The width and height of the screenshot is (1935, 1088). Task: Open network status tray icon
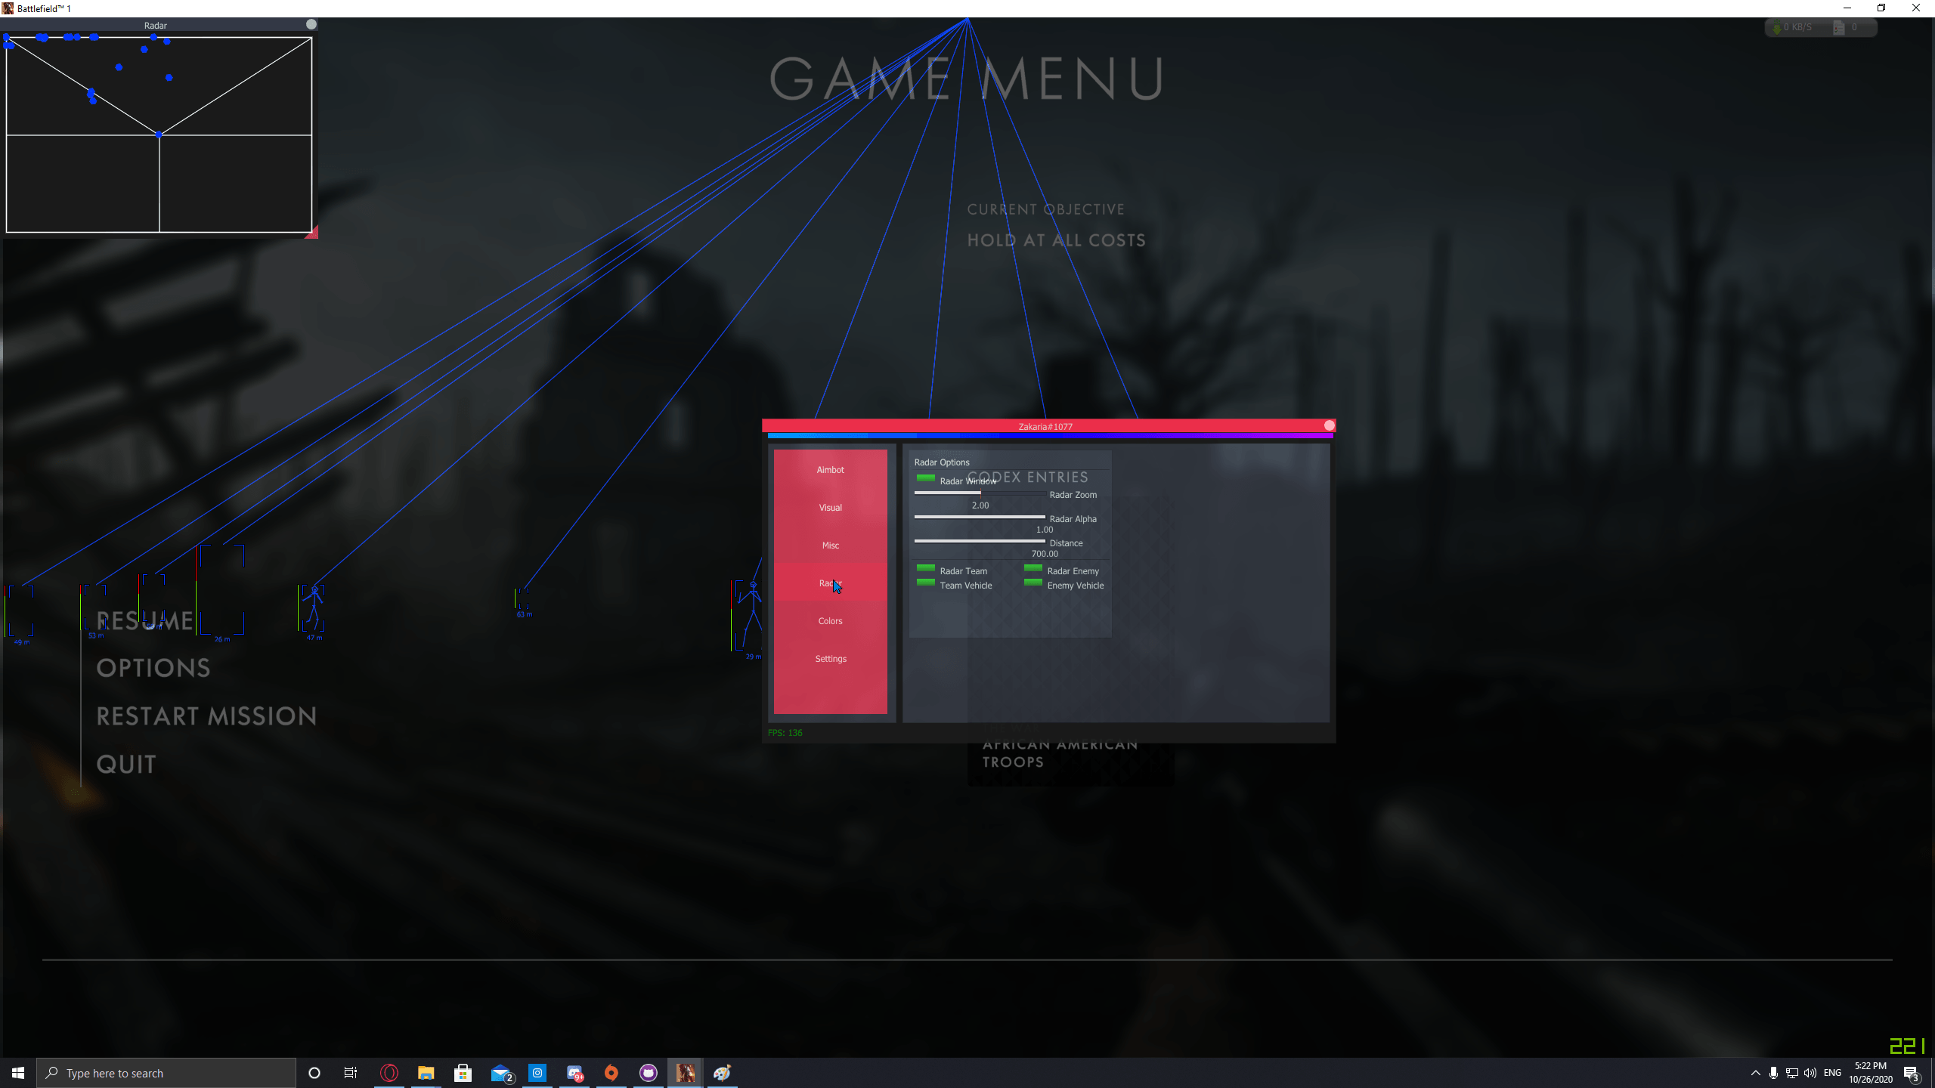(x=1791, y=1073)
